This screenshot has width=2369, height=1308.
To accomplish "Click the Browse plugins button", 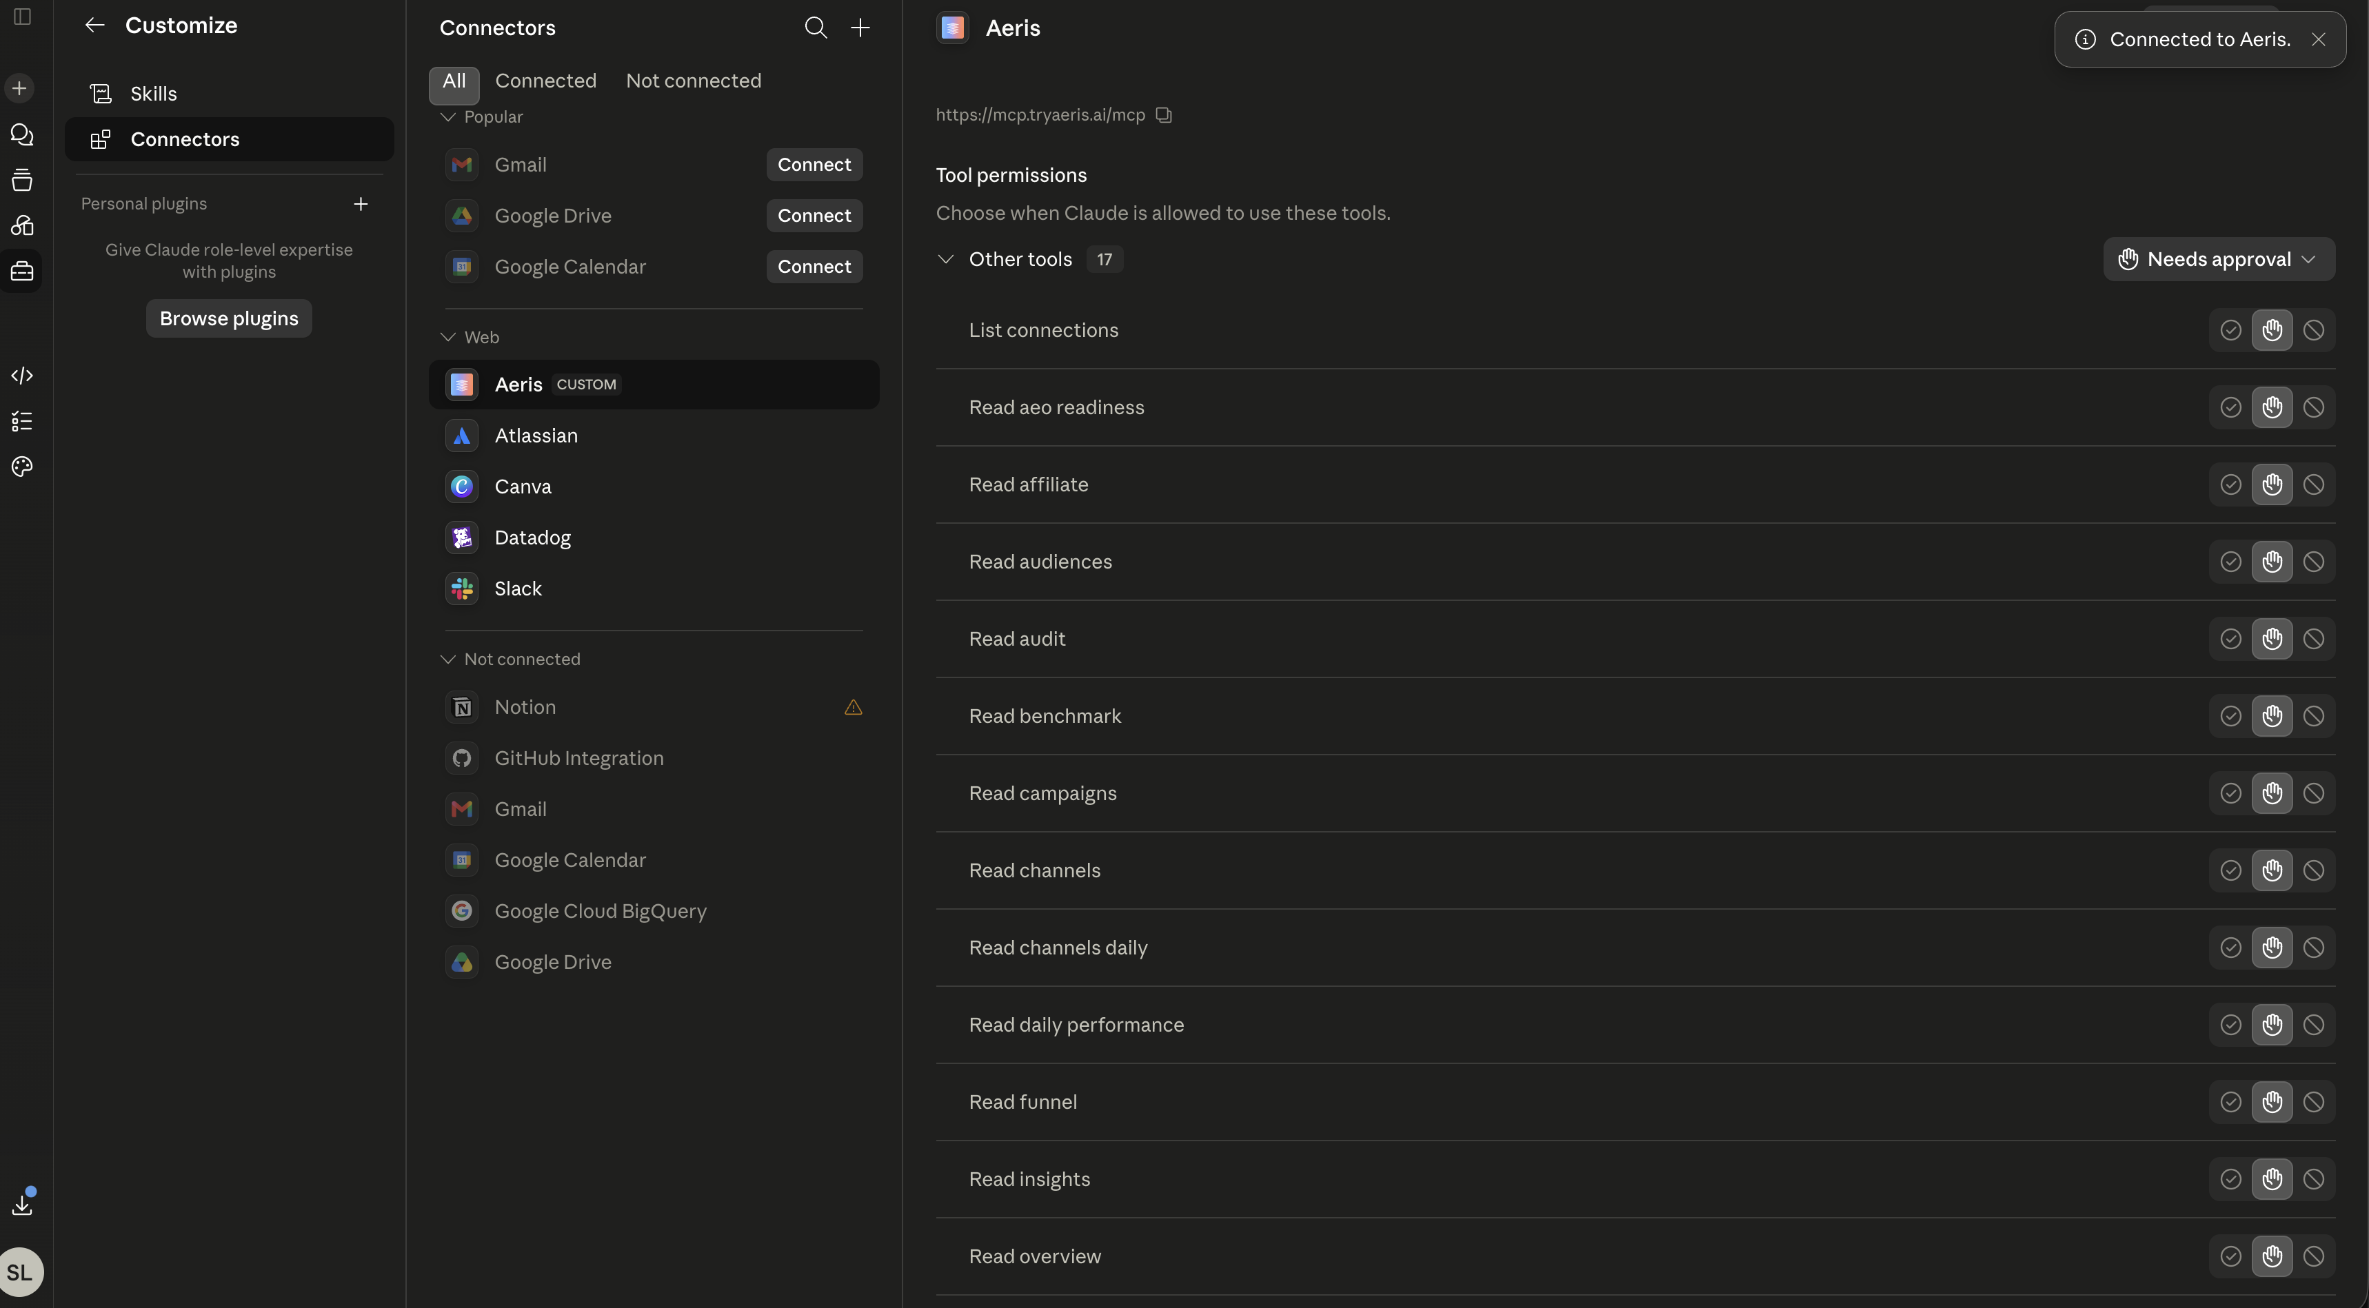I will [x=229, y=319].
